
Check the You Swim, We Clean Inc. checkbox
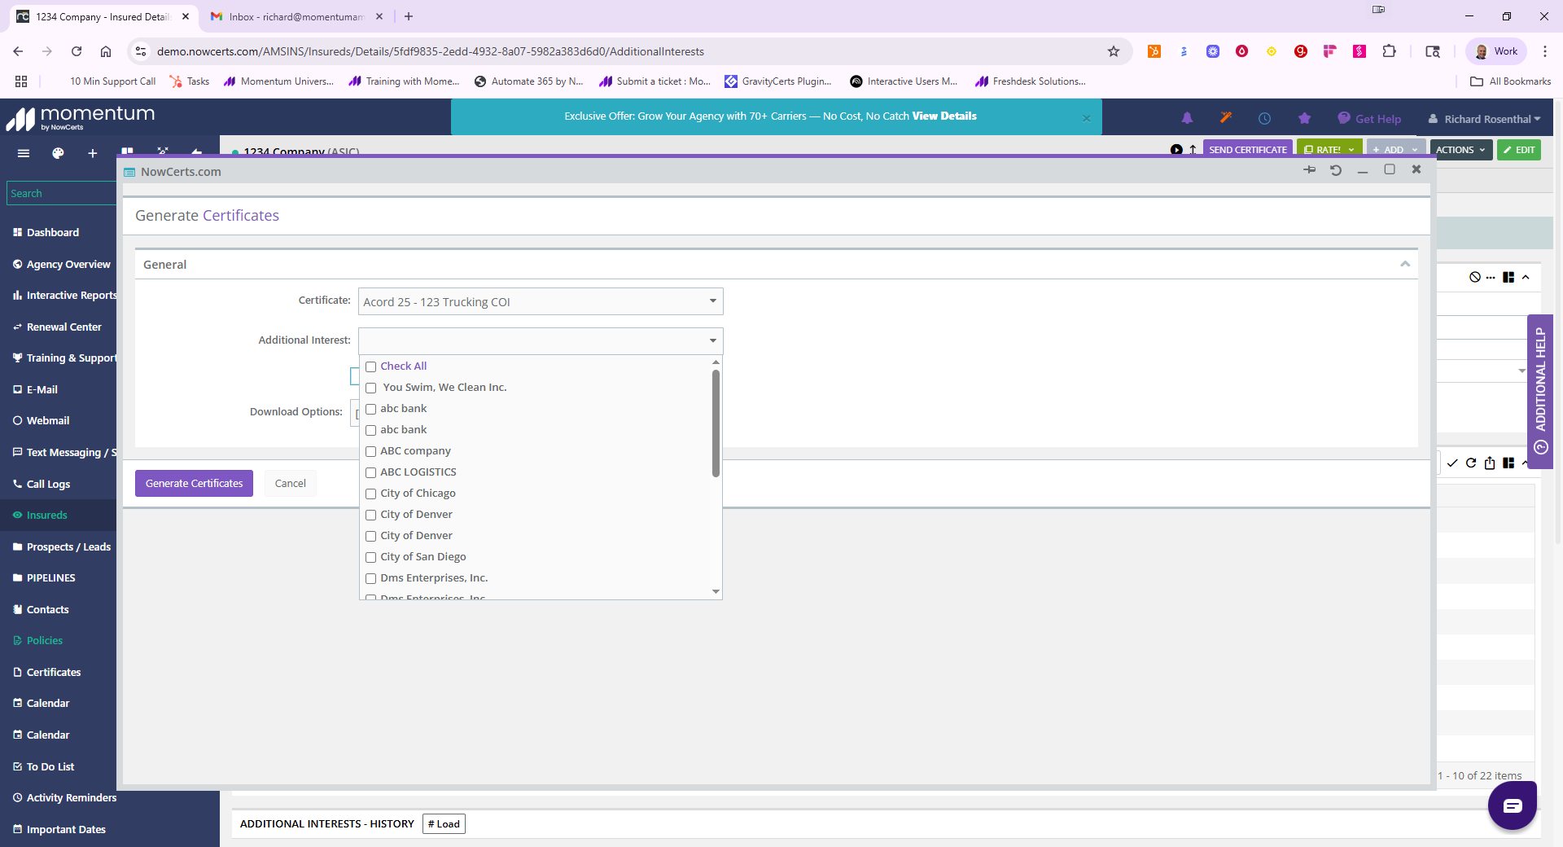point(370,388)
